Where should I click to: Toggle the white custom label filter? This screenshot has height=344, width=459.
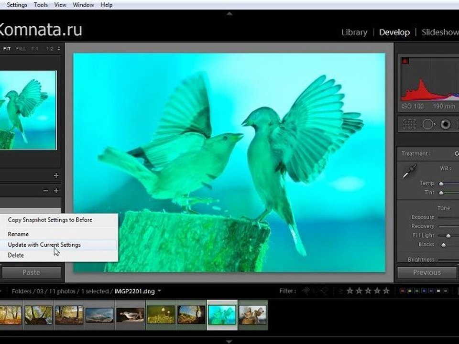[x=438, y=291]
